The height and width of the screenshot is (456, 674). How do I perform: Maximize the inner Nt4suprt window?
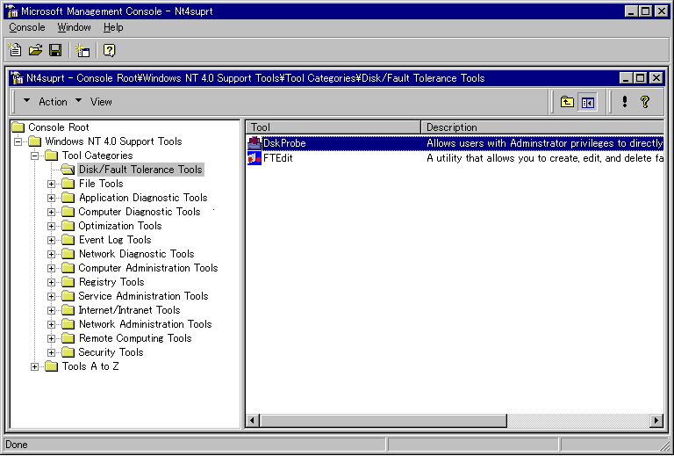click(641, 78)
